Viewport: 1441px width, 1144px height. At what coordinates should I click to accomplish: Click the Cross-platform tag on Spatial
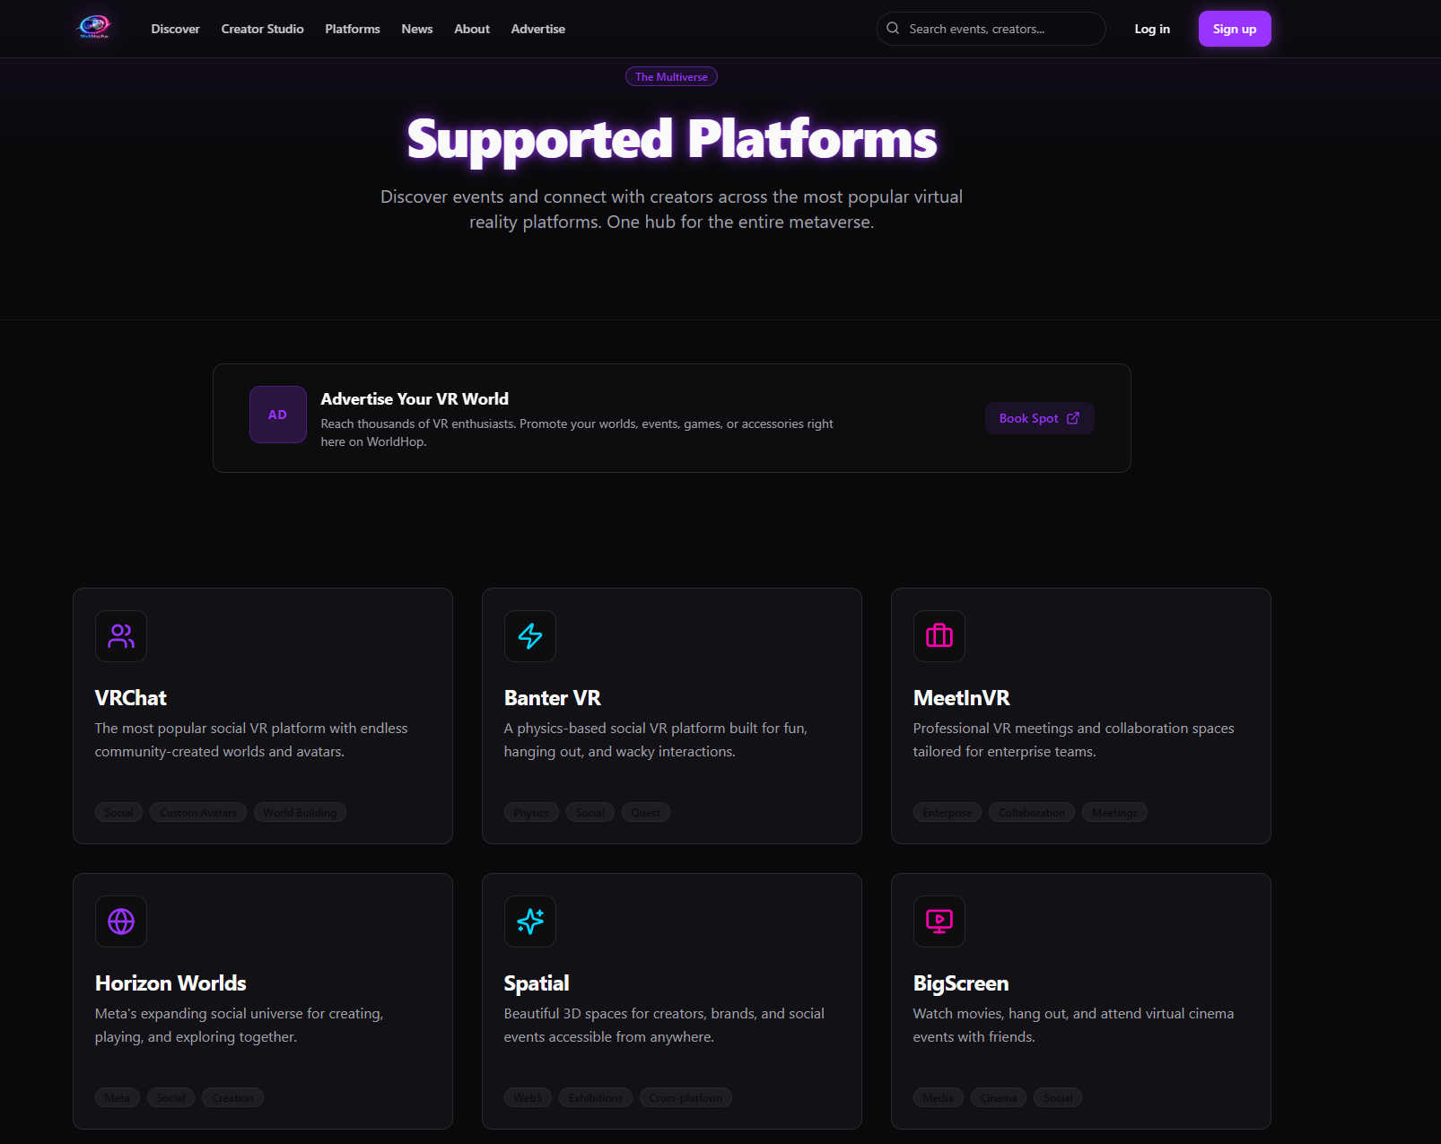click(x=686, y=1097)
